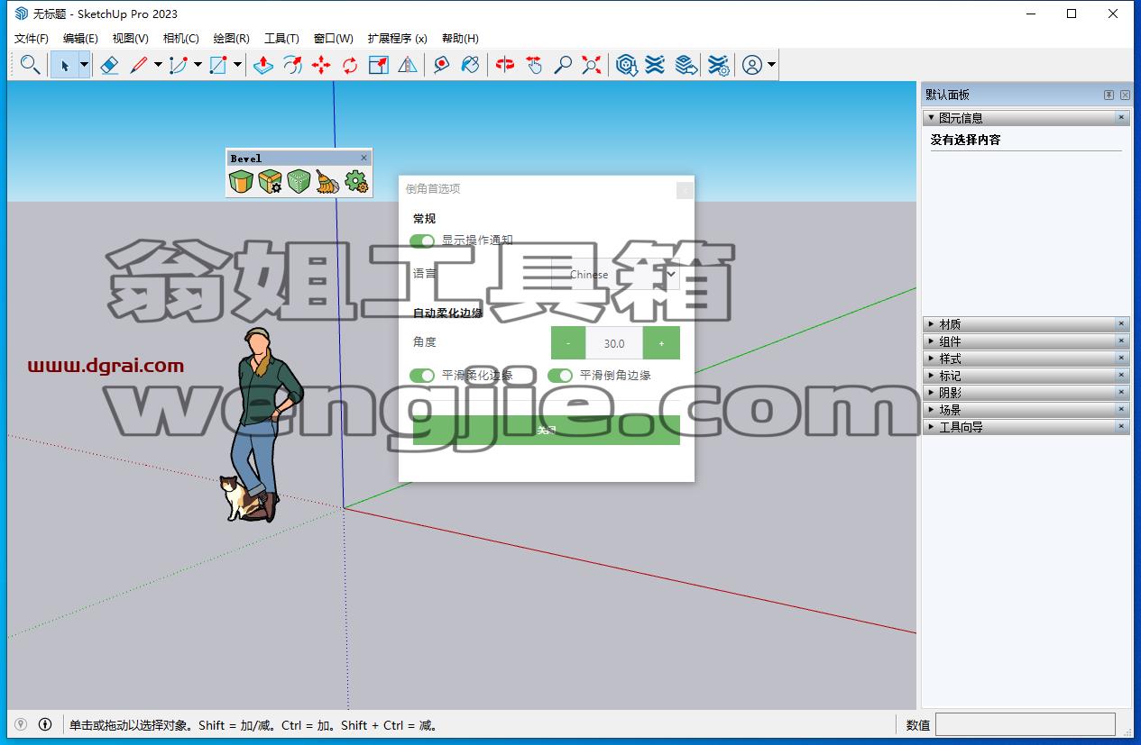
Task: Open the 相机(C) menu
Action: [180, 38]
